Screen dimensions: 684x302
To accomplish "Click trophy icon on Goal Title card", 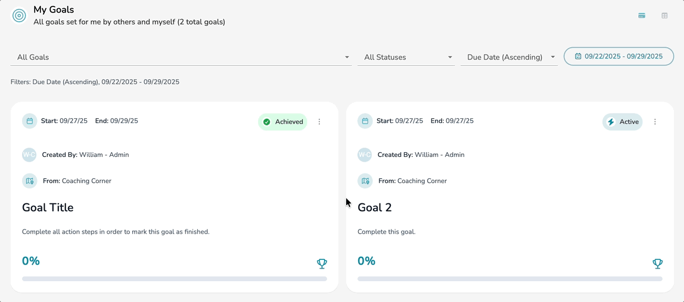I will [x=322, y=263].
